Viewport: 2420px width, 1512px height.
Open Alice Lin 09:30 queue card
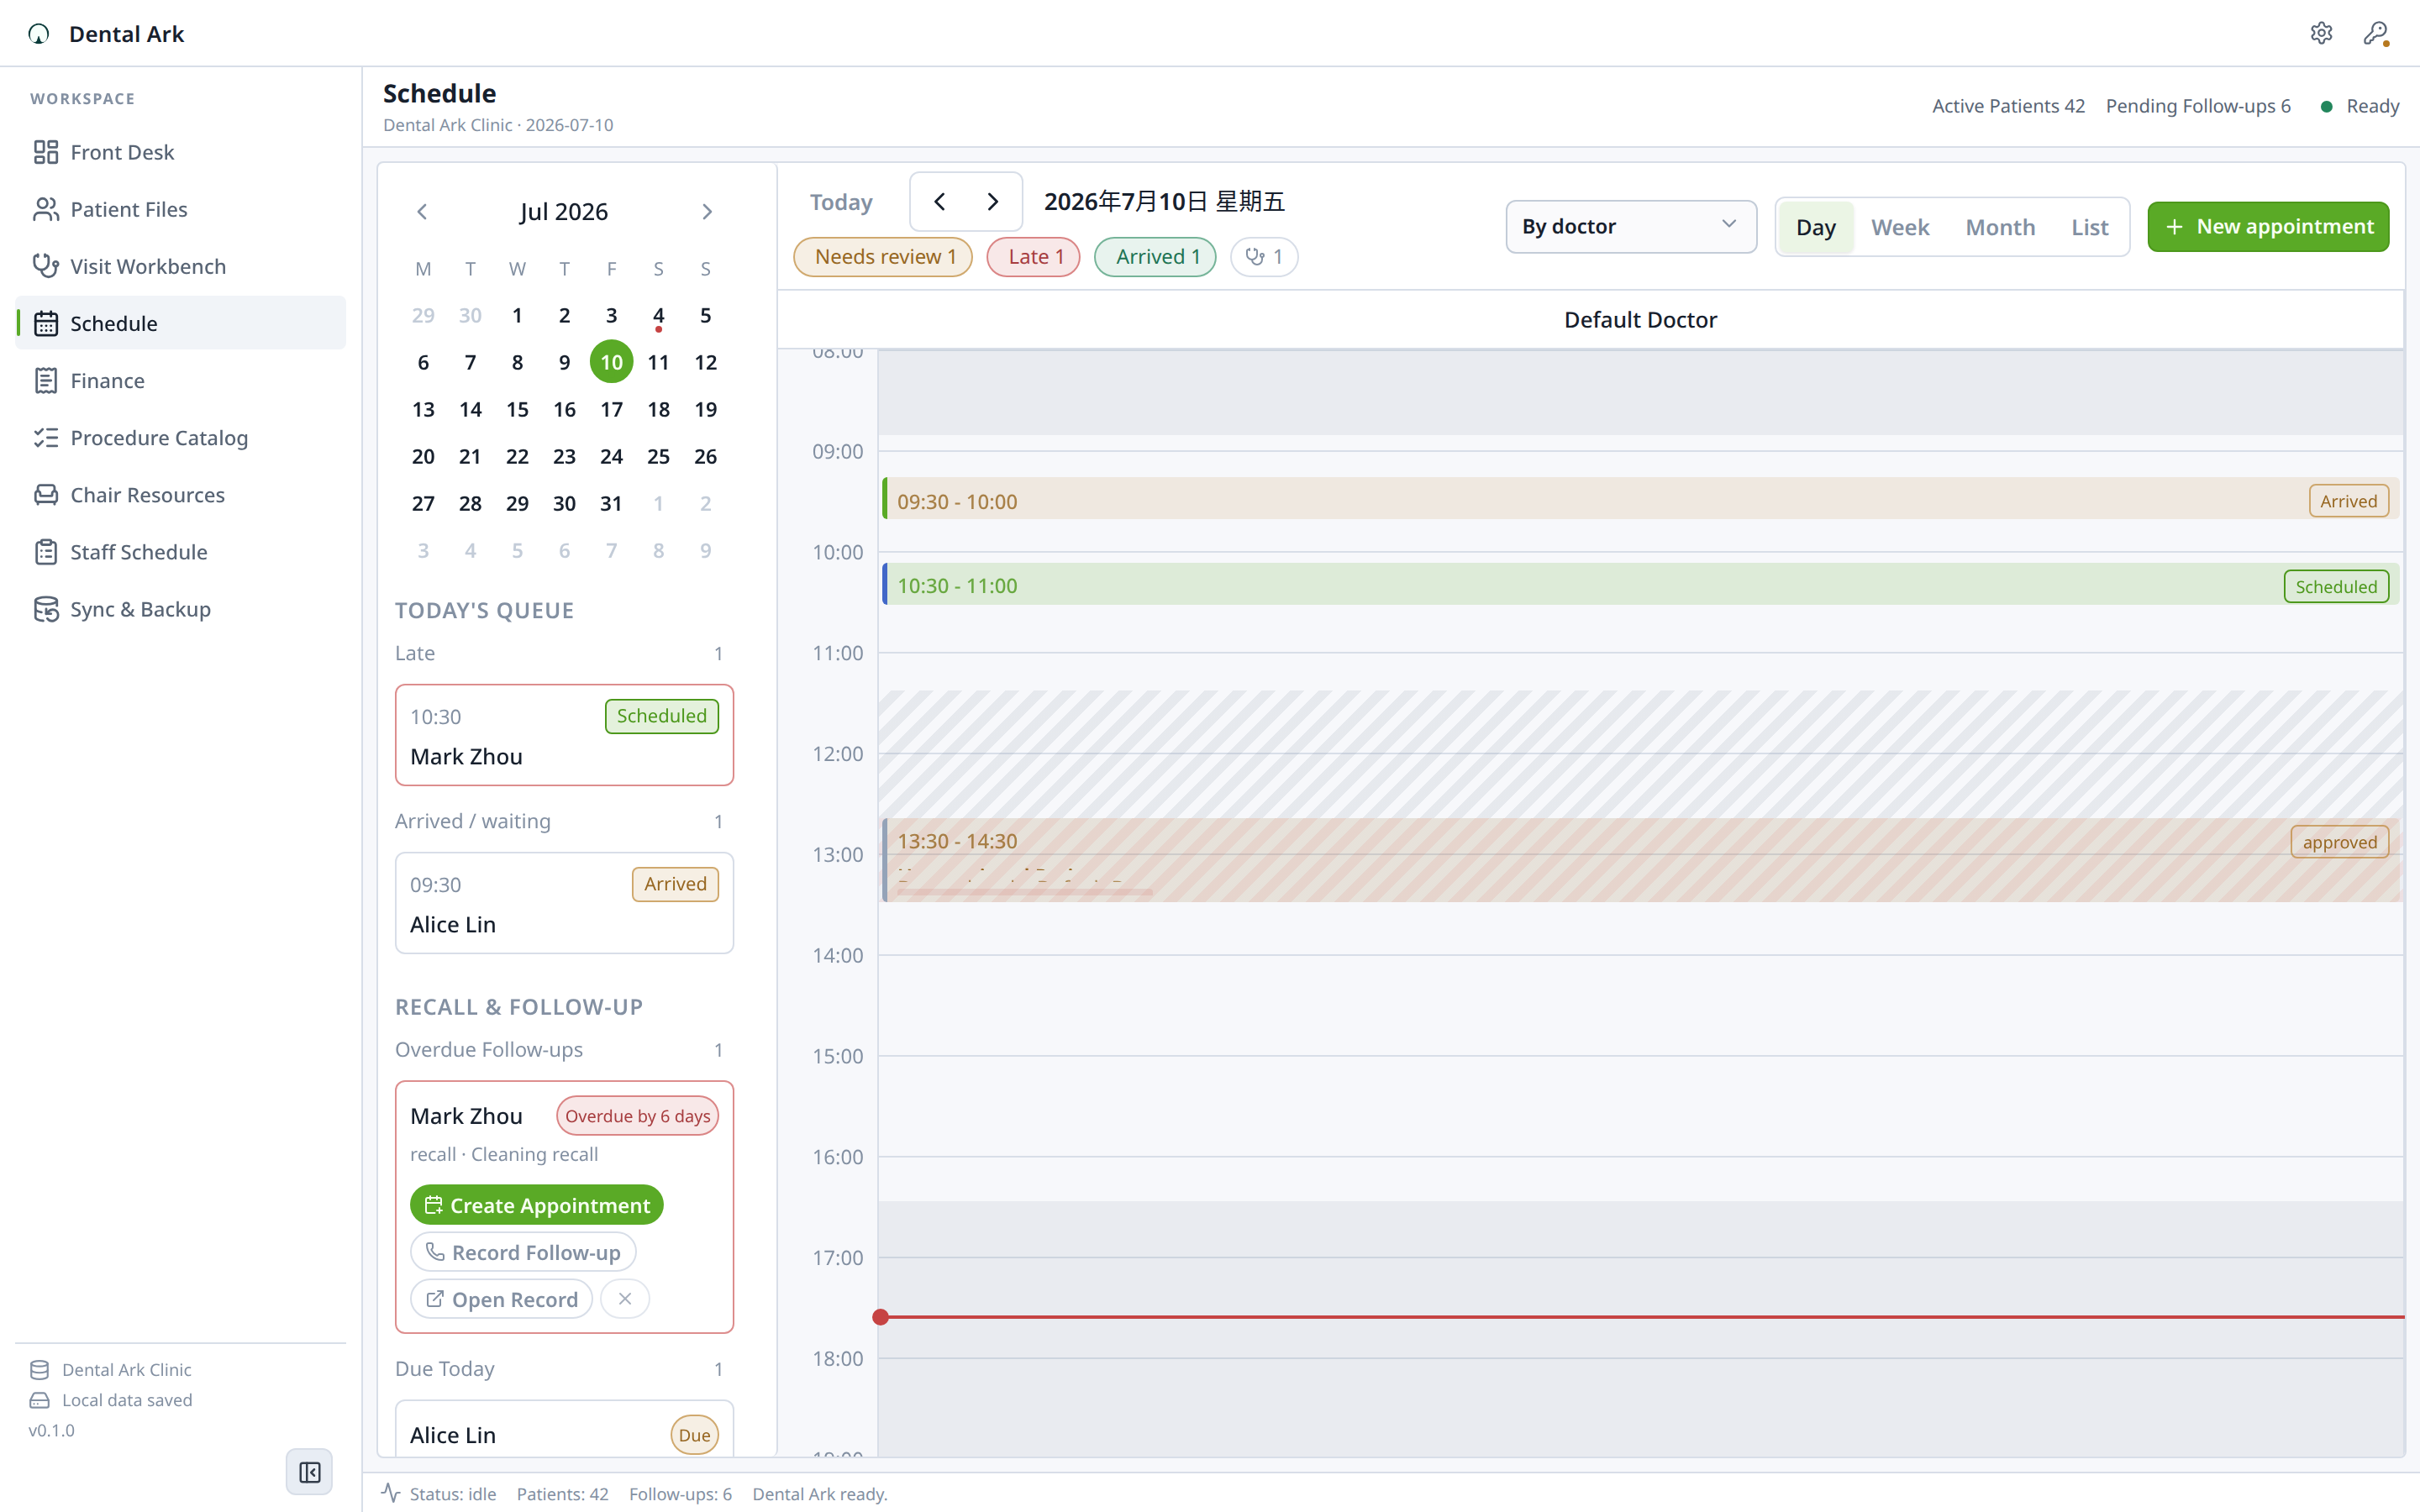click(564, 903)
